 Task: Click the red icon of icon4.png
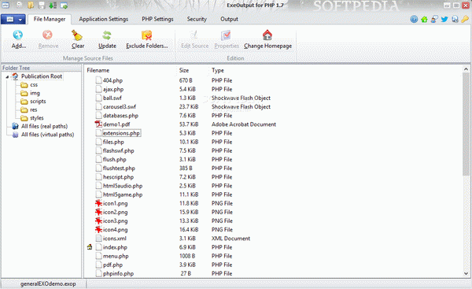click(x=98, y=229)
